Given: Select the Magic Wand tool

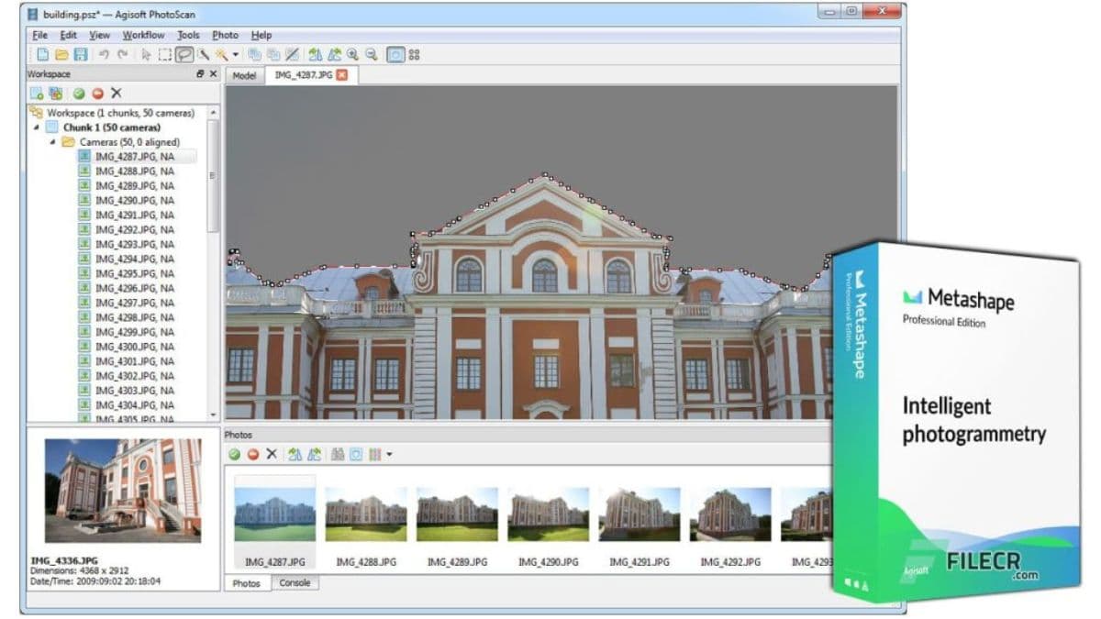Looking at the screenshot, I should click(222, 55).
